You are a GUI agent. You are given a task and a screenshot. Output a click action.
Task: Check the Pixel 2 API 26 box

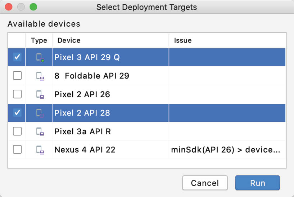coord(17,94)
